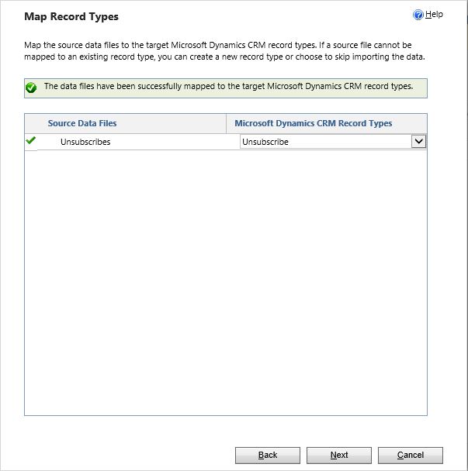Viewport: 468px width, 471px height.
Task: Select the Unsubscribes source data file
Action: (85, 142)
